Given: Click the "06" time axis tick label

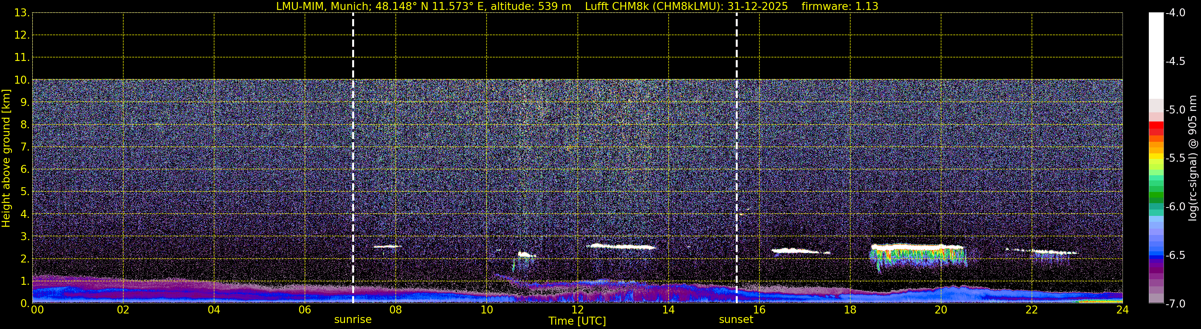Looking at the screenshot, I should [x=305, y=310].
